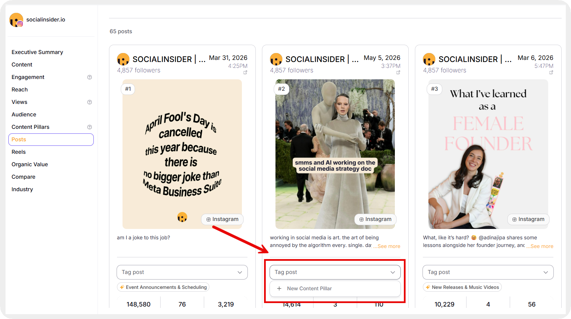The width and height of the screenshot is (571, 319).
Task: Click the #1 rank badge
Action: [x=128, y=89]
